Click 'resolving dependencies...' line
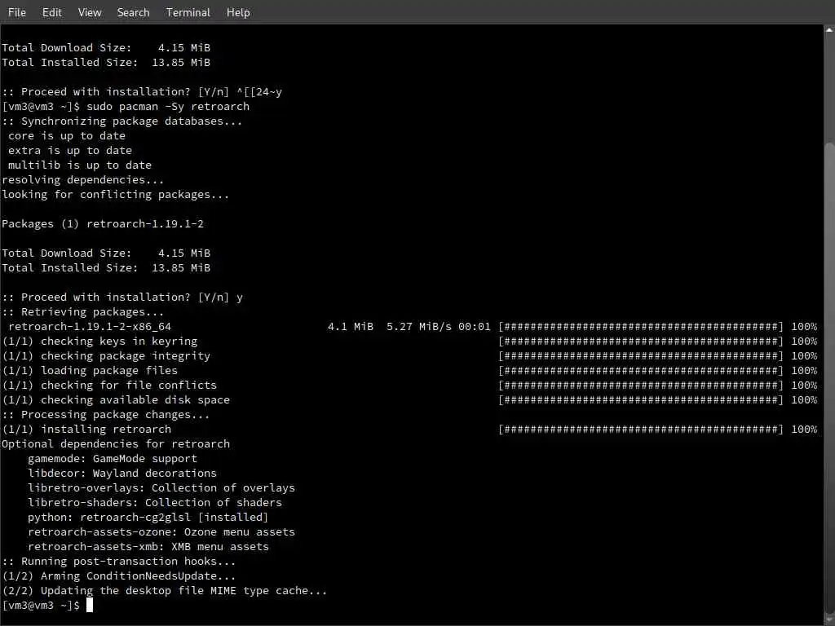835x626 pixels. pos(82,180)
